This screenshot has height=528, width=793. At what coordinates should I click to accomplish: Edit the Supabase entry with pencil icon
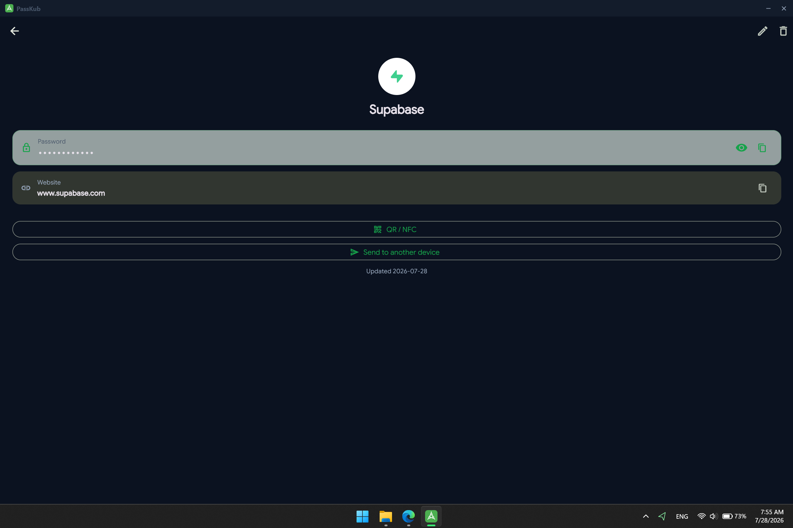tap(762, 31)
